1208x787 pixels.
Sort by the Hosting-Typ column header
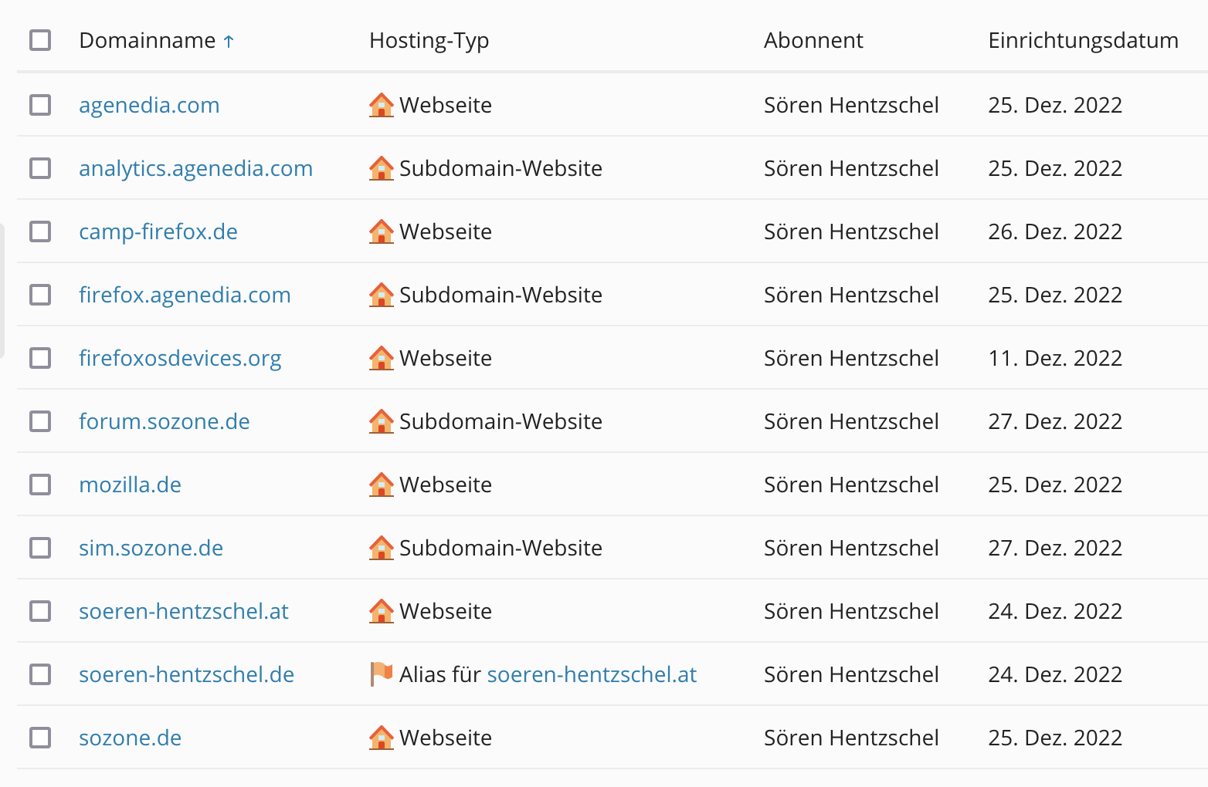click(x=429, y=40)
